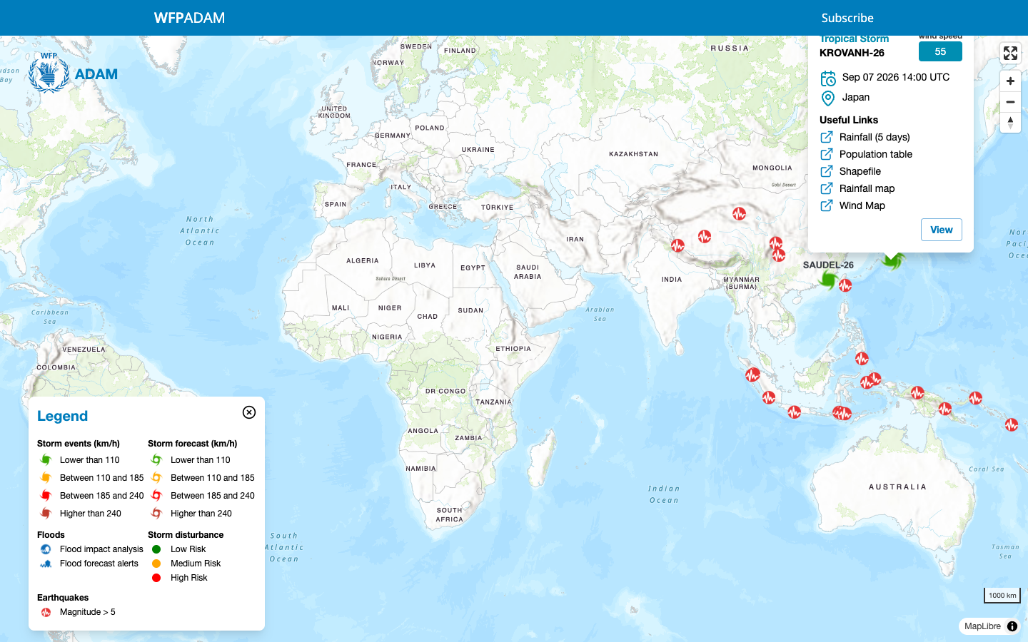Click the location pin icon beside Japan
The image size is (1028, 642).
(x=828, y=98)
